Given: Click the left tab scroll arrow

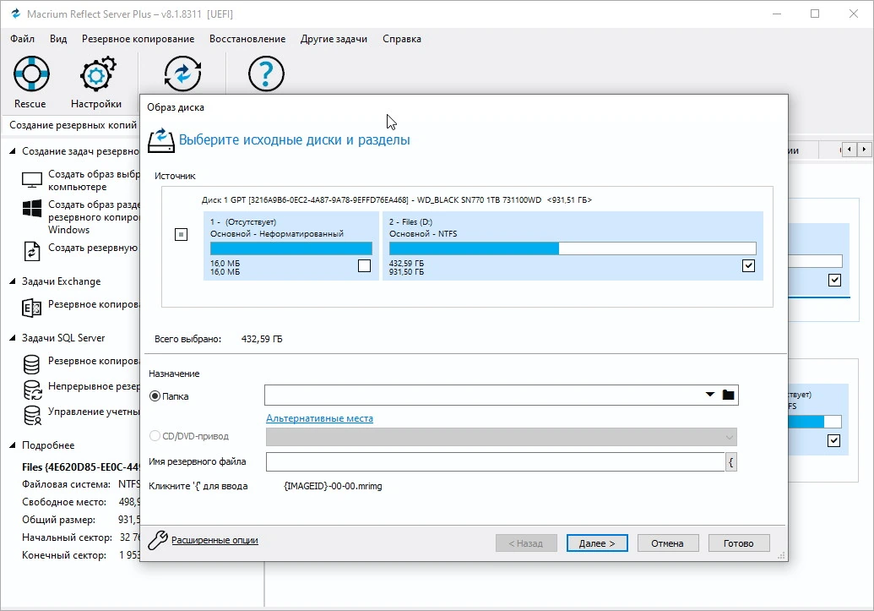Looking at the screenshot, I should (849, 149).
